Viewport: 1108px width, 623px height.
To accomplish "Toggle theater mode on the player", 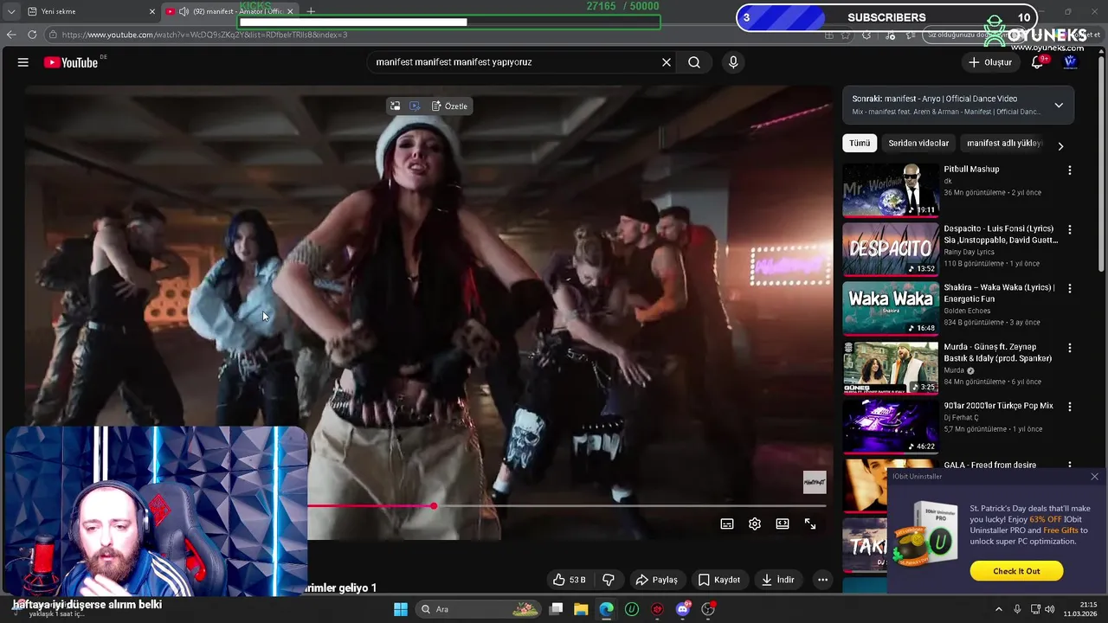I will pyautogui.click(x=783, y=523).
